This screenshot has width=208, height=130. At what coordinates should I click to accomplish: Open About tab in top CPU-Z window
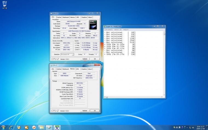coord(90,17)
